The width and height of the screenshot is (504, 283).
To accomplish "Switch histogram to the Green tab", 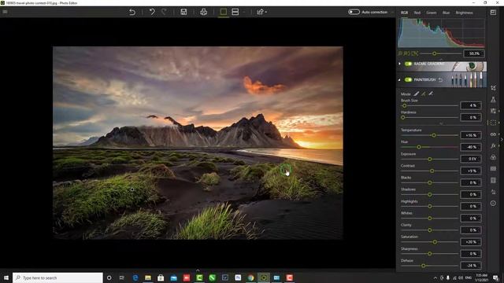I will coord(432,13).
